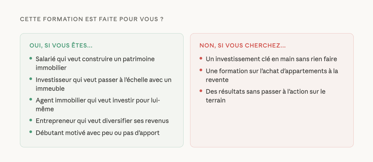The height and width of the screenshot is (162, 373).
Task: Click the "Oui, si vous êtes..." green heading
Action: 61,46
